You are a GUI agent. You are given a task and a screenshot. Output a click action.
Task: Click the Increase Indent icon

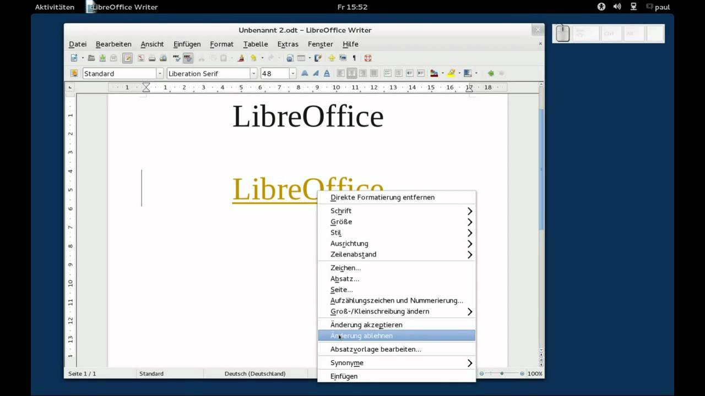(x=421, y=73)
